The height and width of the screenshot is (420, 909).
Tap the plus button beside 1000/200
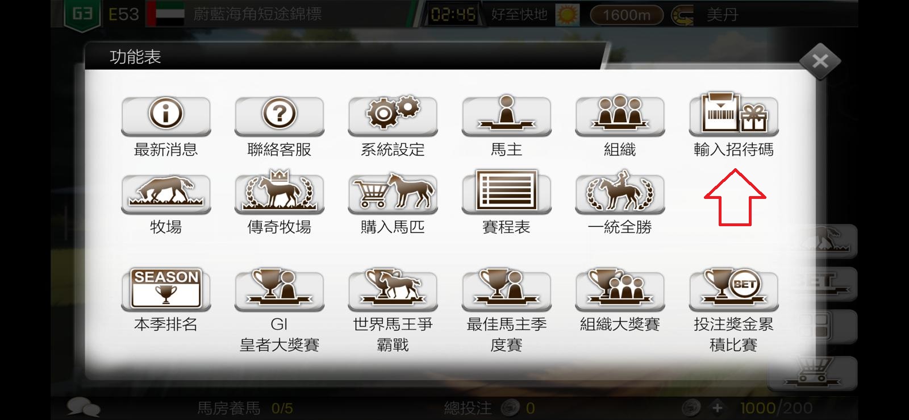718,407
